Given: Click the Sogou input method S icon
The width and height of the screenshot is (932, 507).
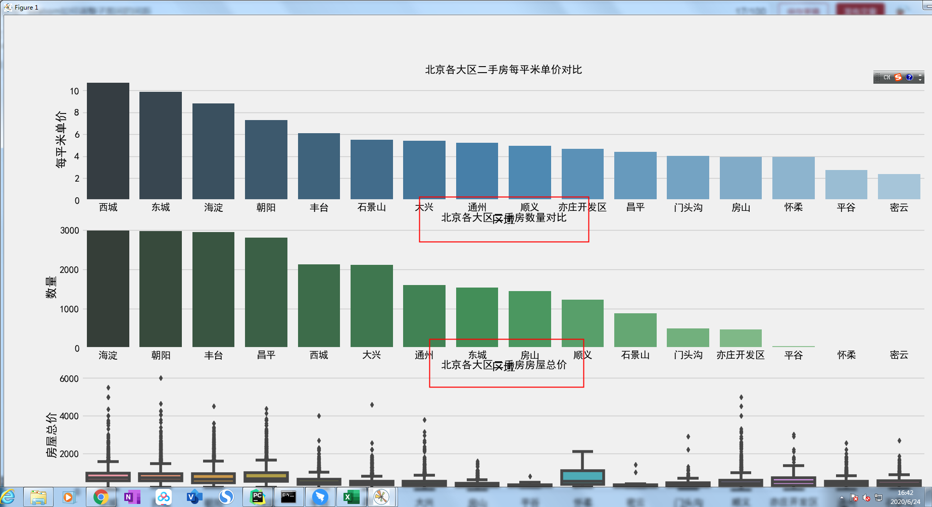Looking at the screenshot, I should (x=898, y=77).
